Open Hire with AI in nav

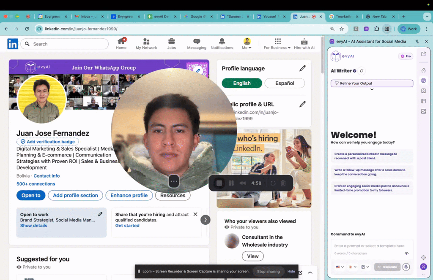pyautogui.click(x=304, y=44)
